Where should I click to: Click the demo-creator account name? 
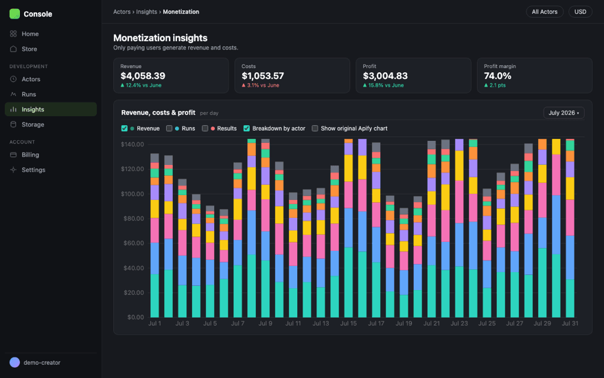(x=42, y=363)
